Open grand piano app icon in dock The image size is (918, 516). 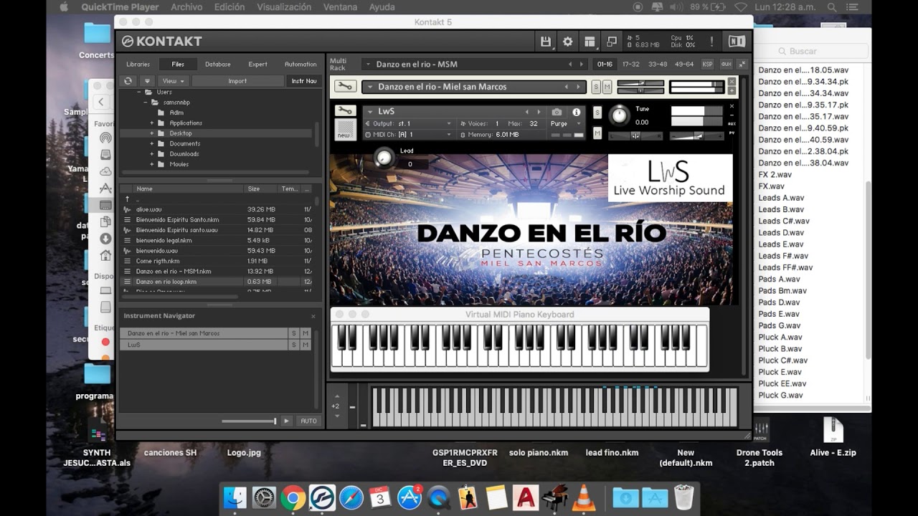tap(554, 497)
